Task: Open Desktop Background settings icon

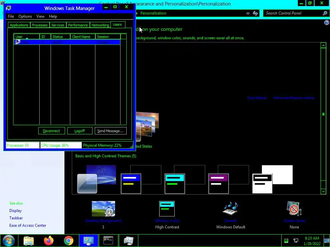Action: click(103, 208)
